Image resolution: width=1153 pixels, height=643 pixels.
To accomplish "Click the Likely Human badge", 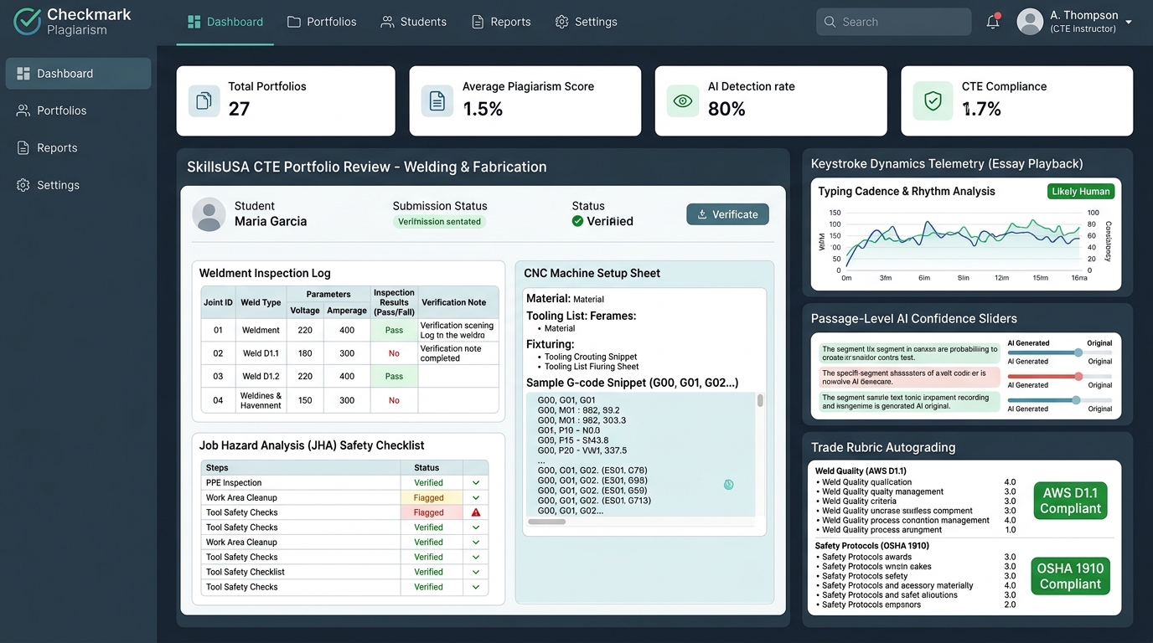I will click(x=1081, y=191).
